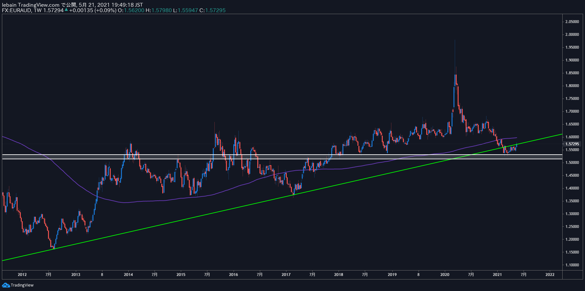Click the 2022 time axis label
Image resolution: width=585 pixels, height=291 pixels.
550,275
